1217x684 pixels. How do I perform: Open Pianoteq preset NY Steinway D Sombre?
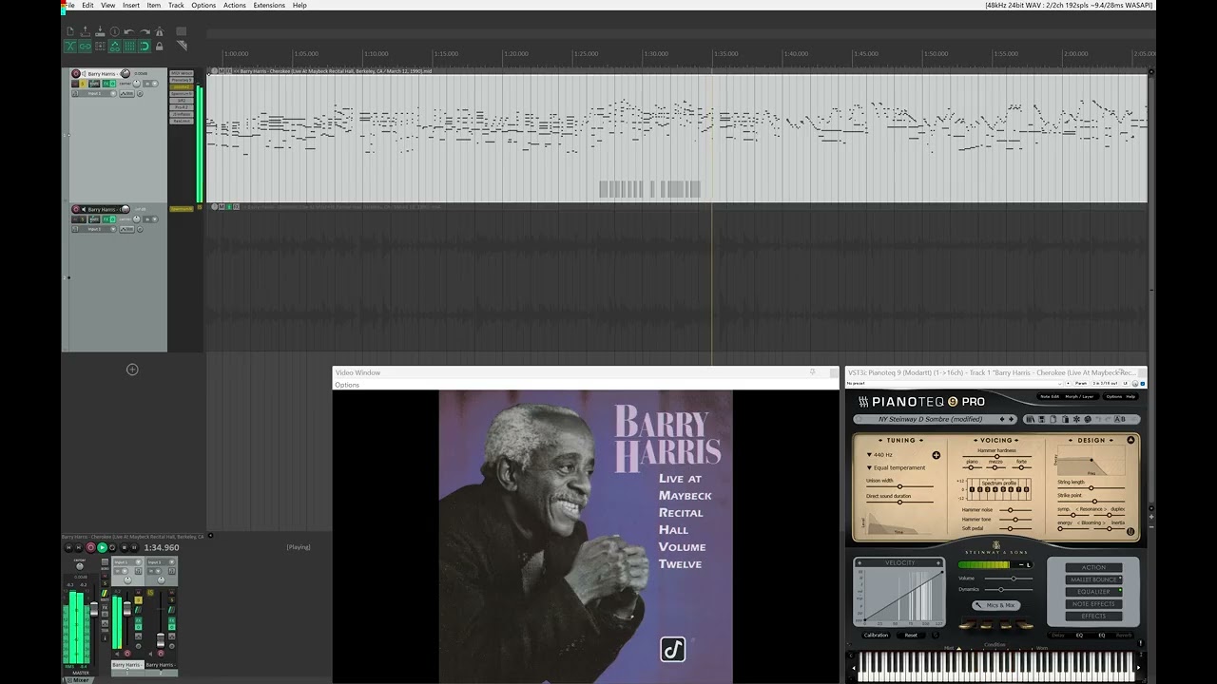[930, 419]
